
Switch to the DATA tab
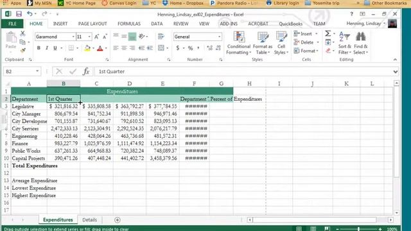pos(157,24)
